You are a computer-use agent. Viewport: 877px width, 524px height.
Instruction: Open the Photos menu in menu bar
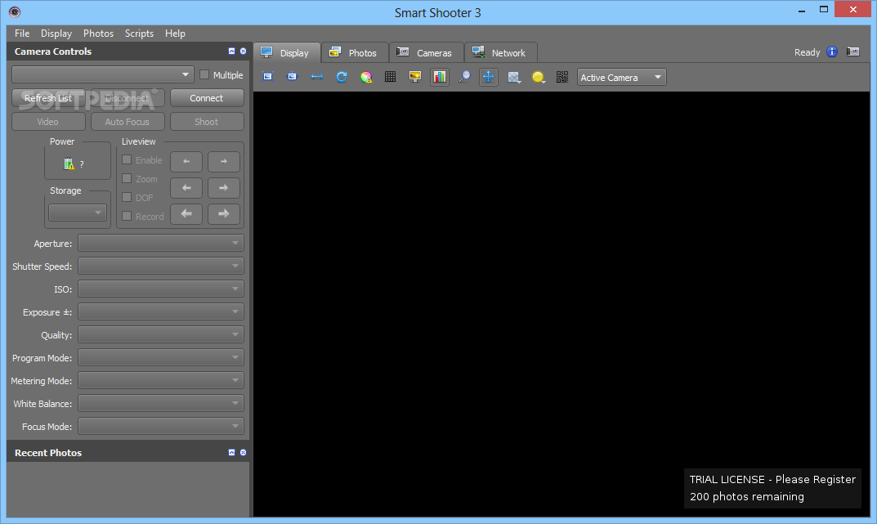[98, 33]
